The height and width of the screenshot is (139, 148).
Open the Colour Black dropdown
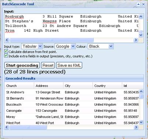101,46
